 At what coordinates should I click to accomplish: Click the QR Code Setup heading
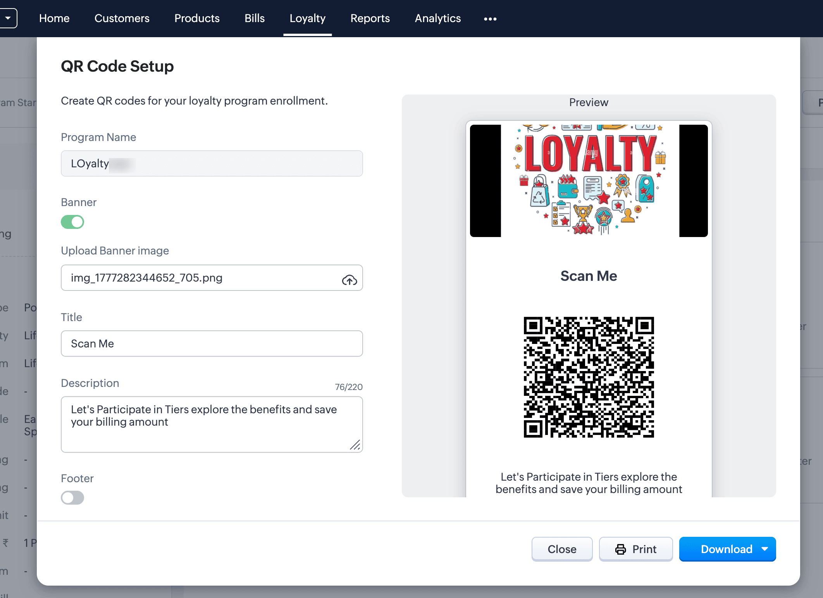[x=117, y=66]
